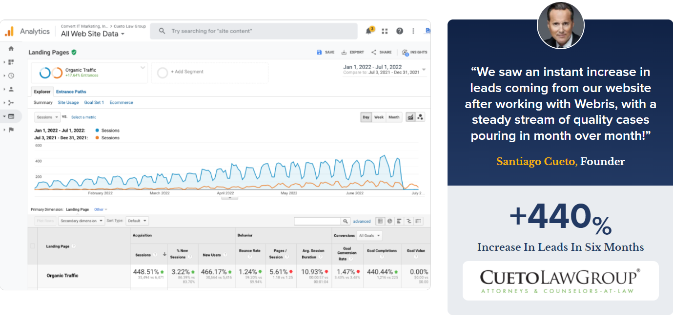The width and height of the screenshot is (673, 320).
Task: Click the advanced filter link
Action: tap(362, 221)
